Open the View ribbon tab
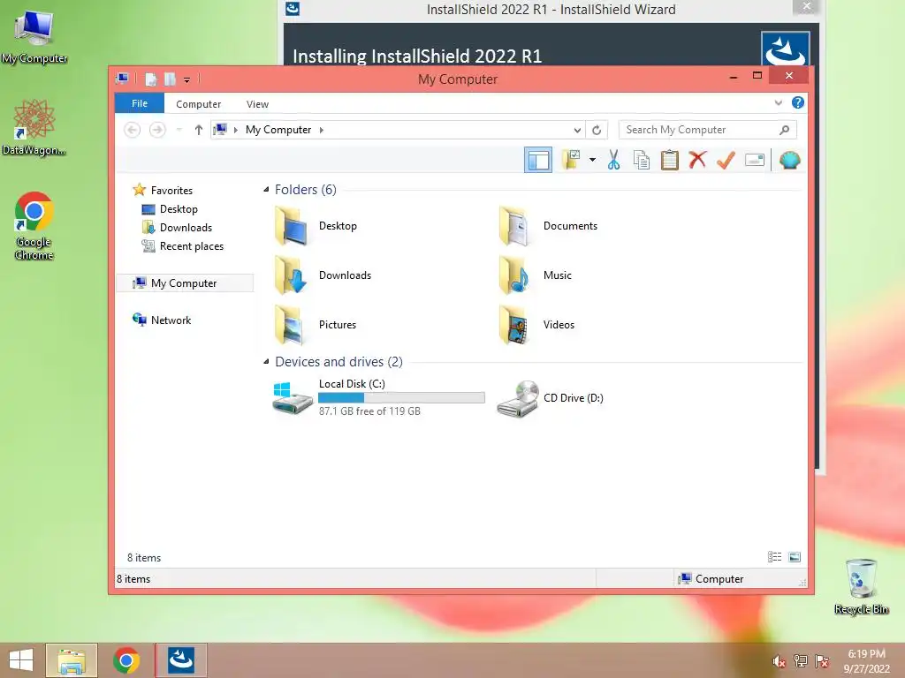This screenshot has height=678, width=905. coord(257,104)
